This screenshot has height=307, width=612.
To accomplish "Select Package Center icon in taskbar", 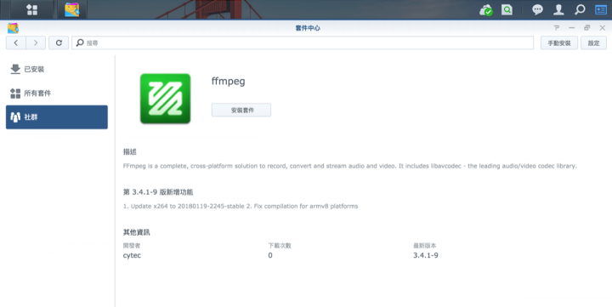I will point(71,9).
